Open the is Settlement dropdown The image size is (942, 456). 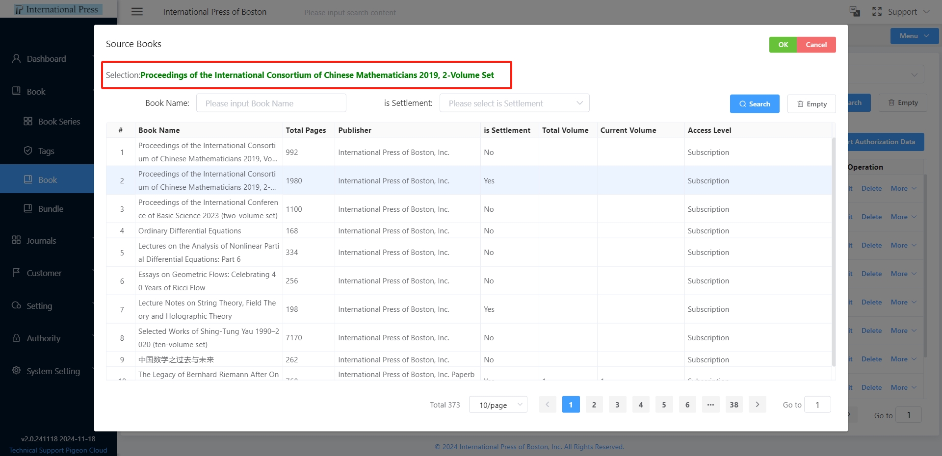tap(515, 103)
